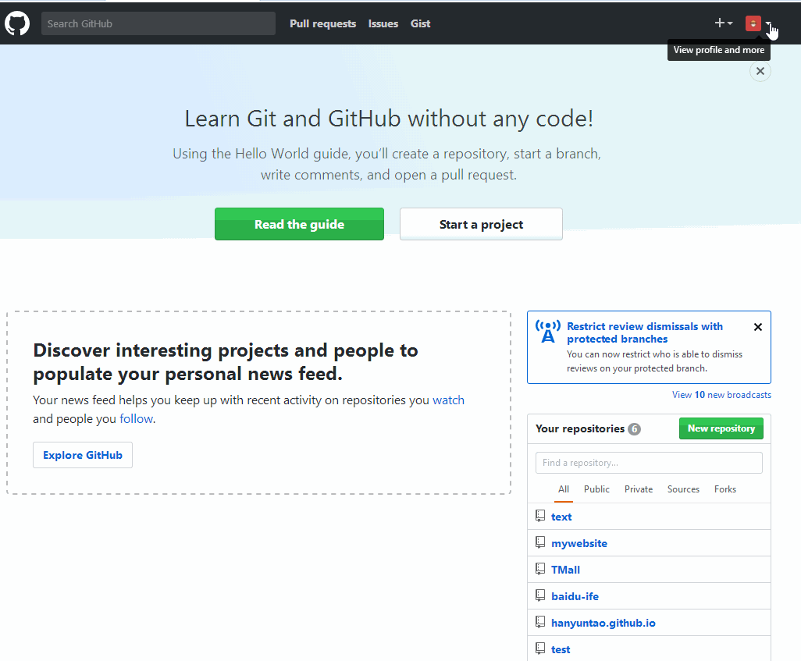801x661 pixels.
Task: Open the mywebsite repository
Action: (579, 543)
